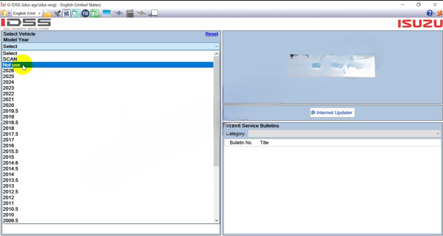443x236 pixels.
Task: Select model year 2018
Action: pos(108,128)
